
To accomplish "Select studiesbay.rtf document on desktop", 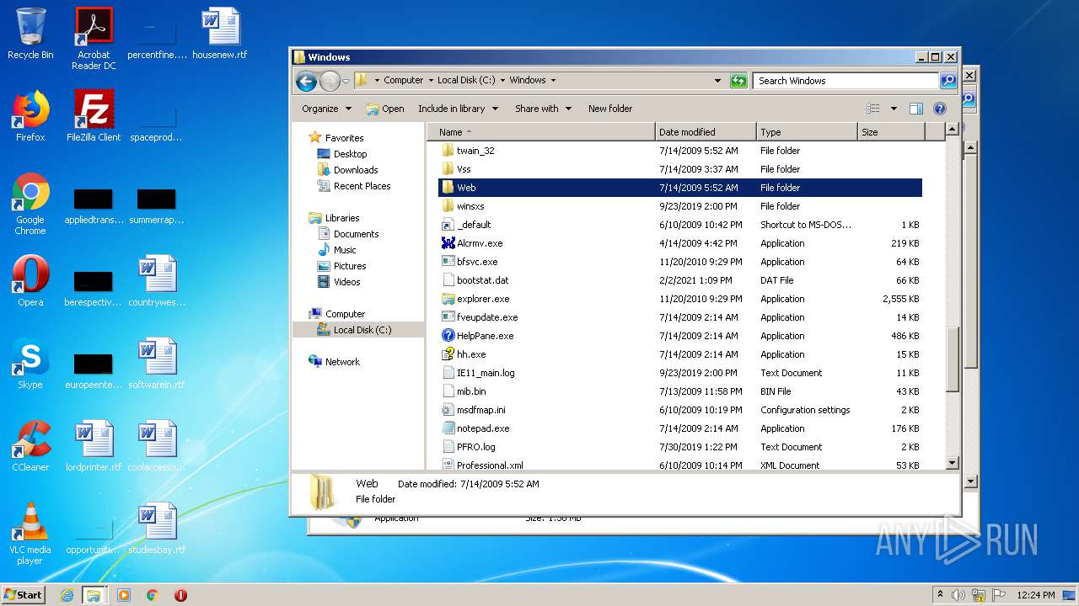I will point(157,529).
